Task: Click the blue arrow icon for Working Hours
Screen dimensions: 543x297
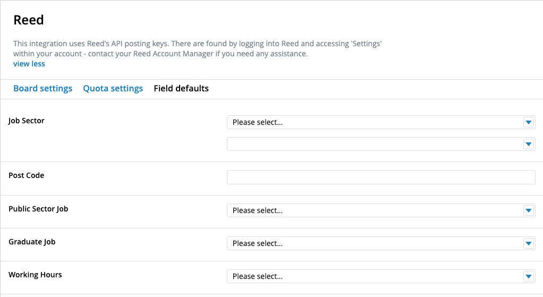Action: tap(529, 276)
